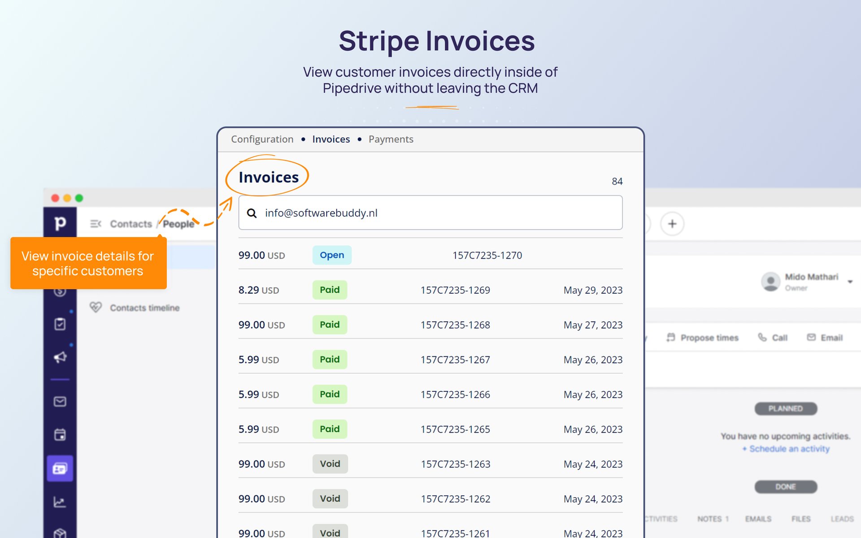Open the FILES tab

(801, 519)
